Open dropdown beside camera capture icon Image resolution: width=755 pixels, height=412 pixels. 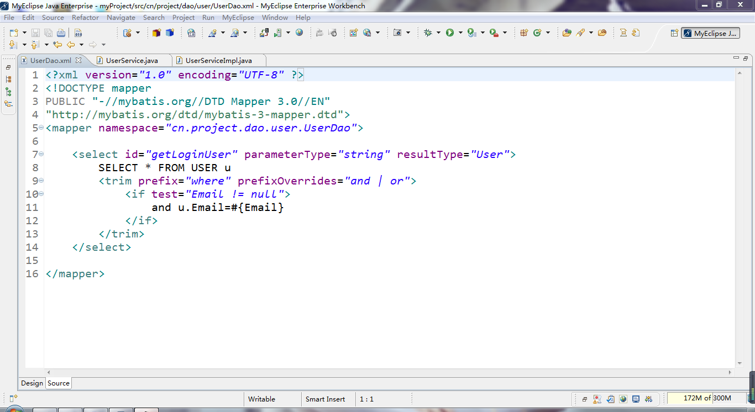coord(408,33)
